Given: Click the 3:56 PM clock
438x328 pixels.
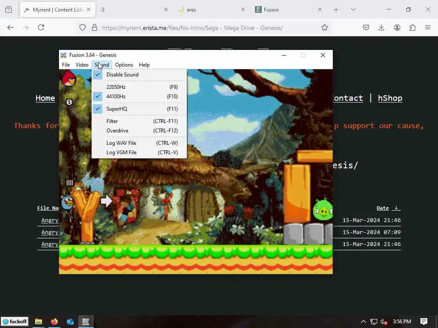Looking at the screenshot, I should [x=402, y=322].
